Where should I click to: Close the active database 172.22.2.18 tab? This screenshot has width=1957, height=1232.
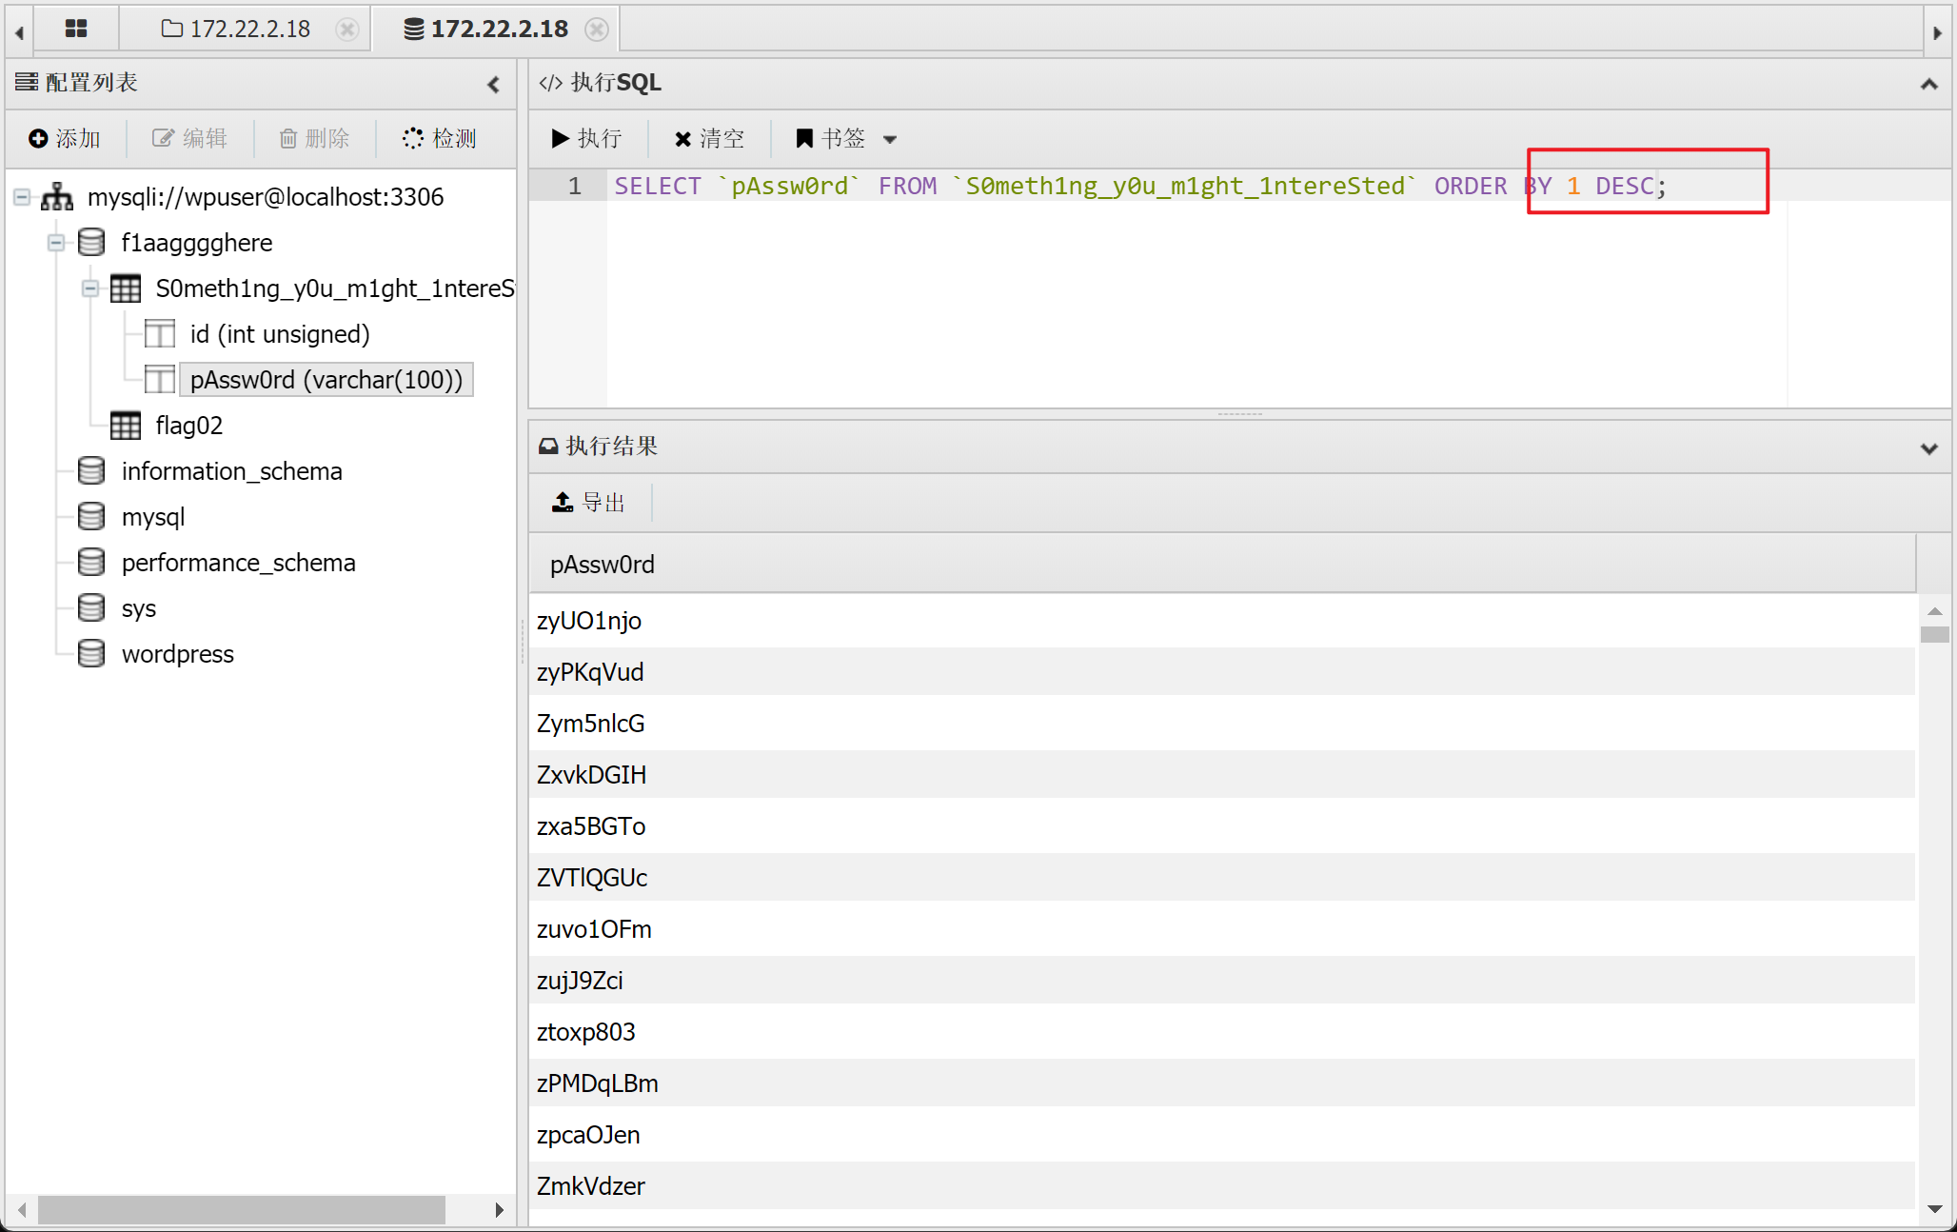tap(597, 30)
